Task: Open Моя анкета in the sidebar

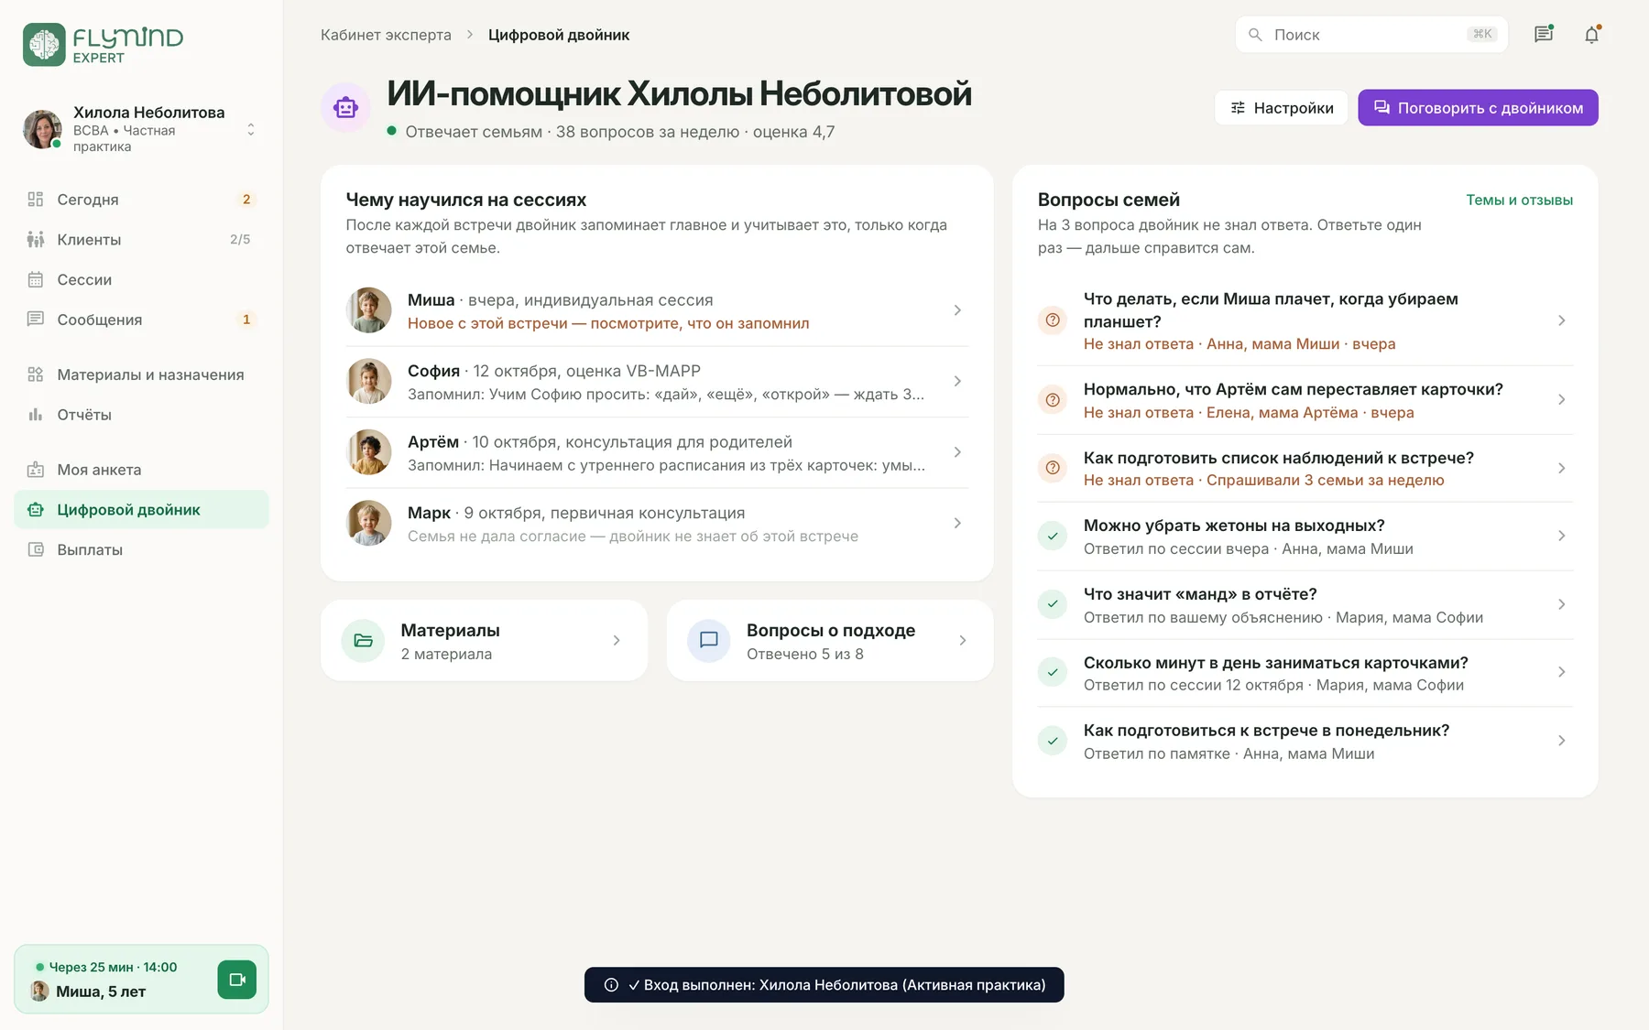Action: (x=141, y=470)
